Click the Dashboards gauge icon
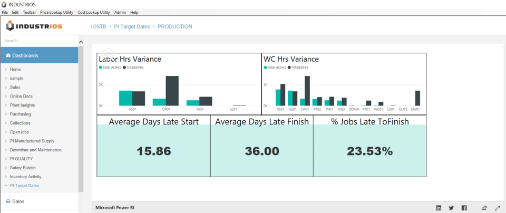This screenshot has height=213, width=506. coord(8,55)
